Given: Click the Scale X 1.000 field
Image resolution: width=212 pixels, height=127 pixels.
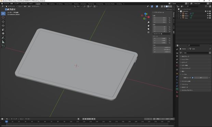Looking at the screenshot, I should click(x=160, y=38).
